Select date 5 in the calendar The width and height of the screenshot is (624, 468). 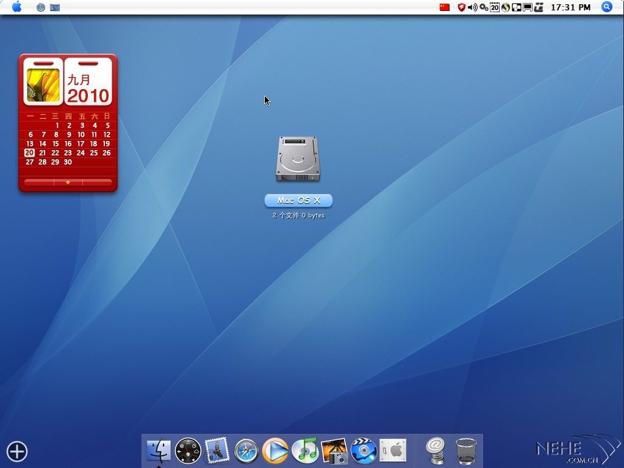tap(107, 125)
